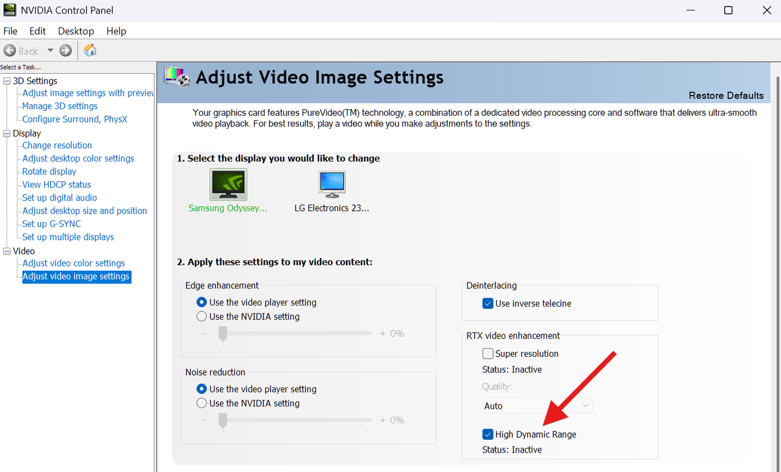Open Adjust desktop size and position
781x472 pixels.
85,211
